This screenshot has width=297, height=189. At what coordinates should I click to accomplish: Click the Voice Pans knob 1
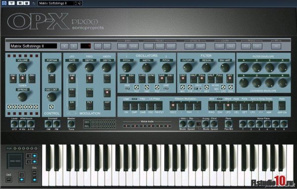[243, 124]
